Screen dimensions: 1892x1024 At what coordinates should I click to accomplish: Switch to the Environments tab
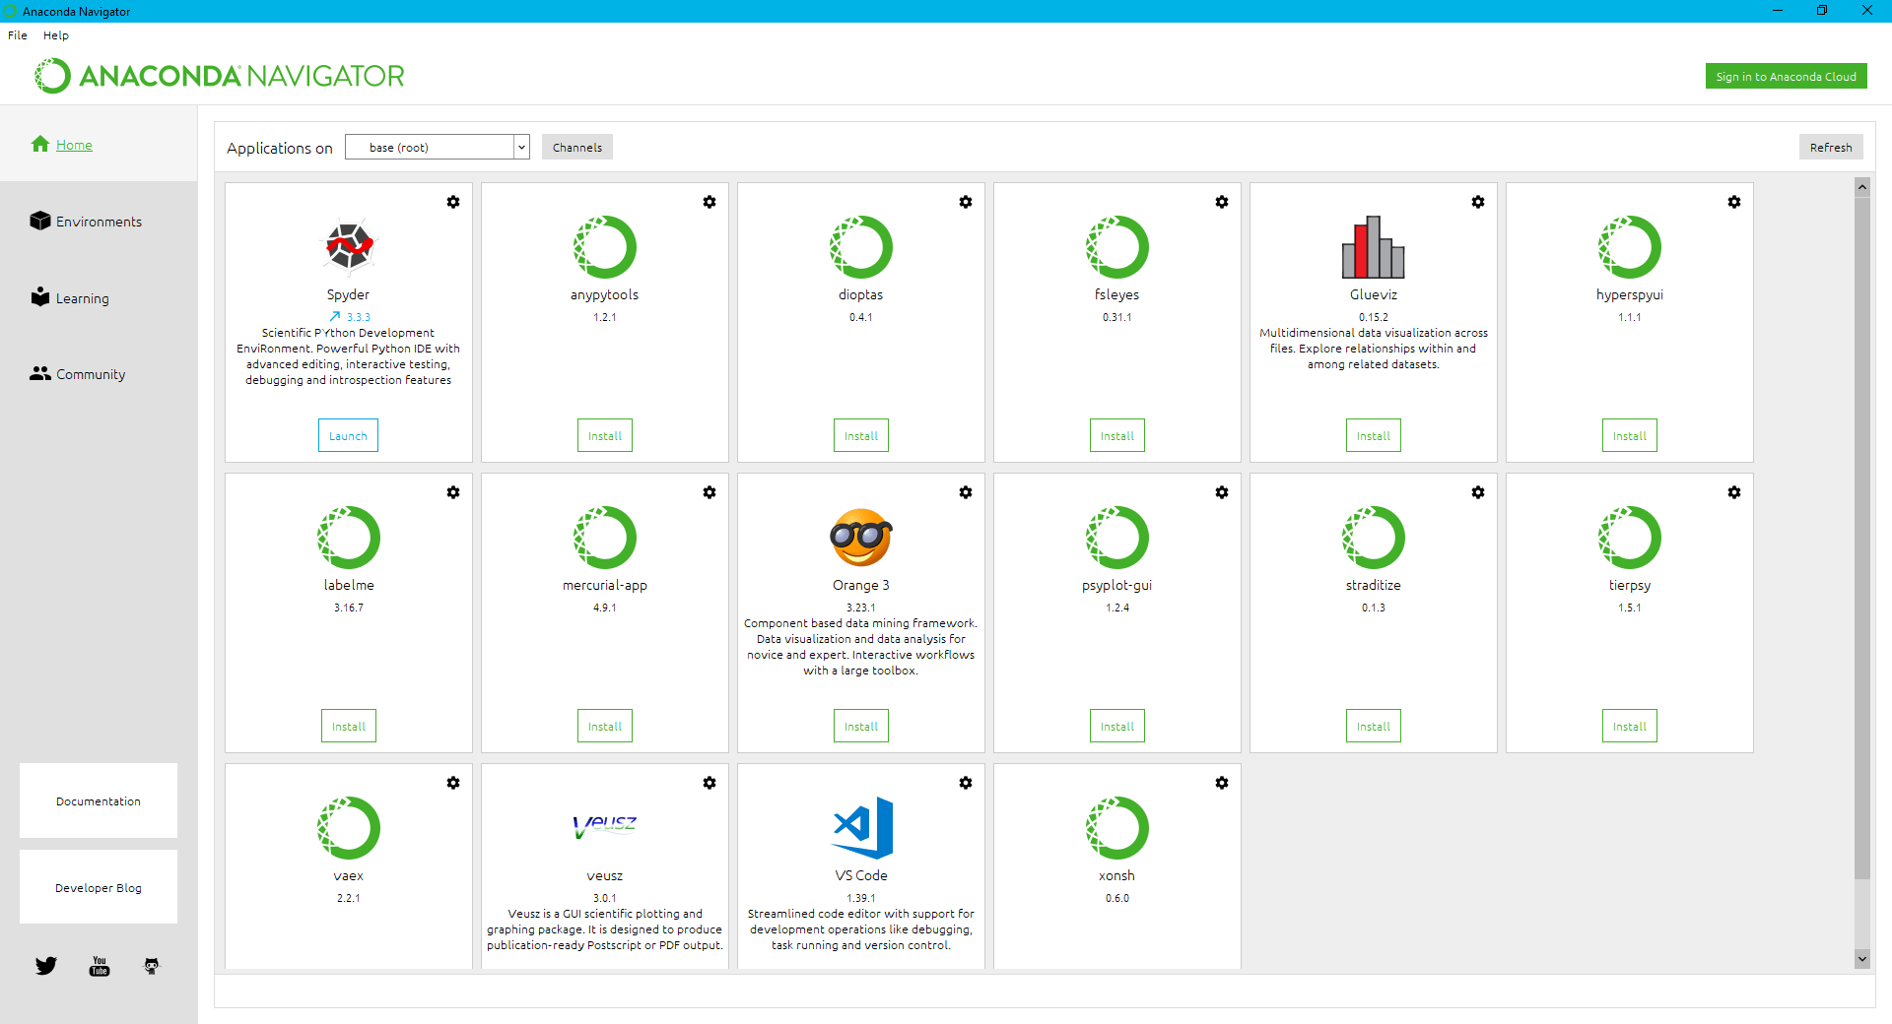[99, 222]
